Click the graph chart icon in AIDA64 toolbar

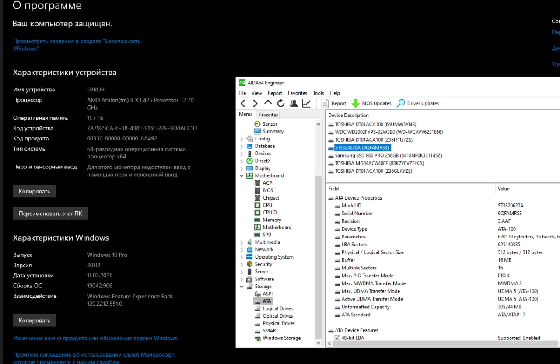click(306, 103)
